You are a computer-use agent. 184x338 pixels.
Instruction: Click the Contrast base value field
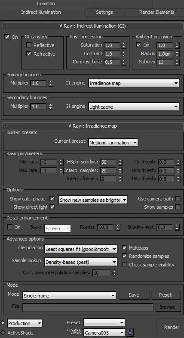(x=112, y=62)
